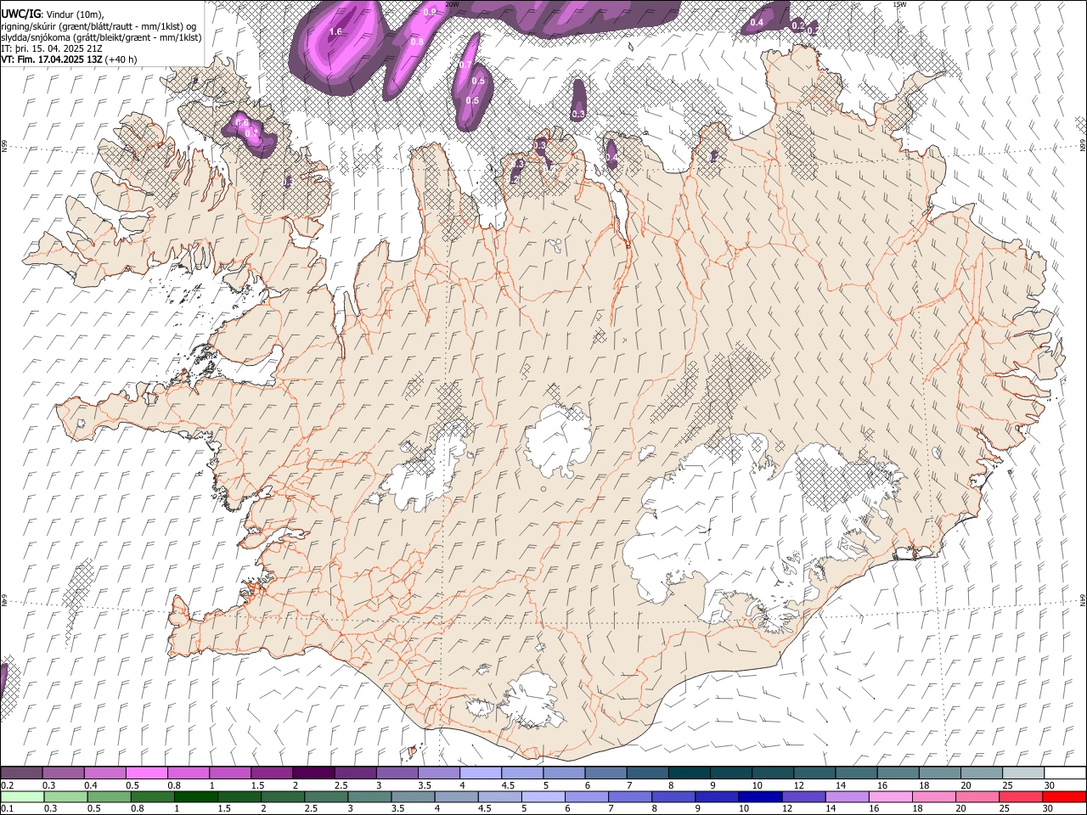The image size is (1087, 815).
Task: Pick purple rain swatch 12 to 14
Action: coord(804,796)
